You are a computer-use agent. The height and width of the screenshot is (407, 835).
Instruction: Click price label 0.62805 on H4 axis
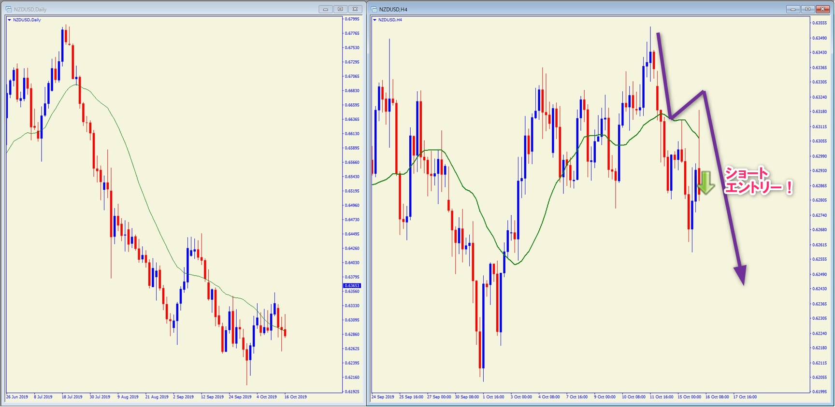coord(820,200)
